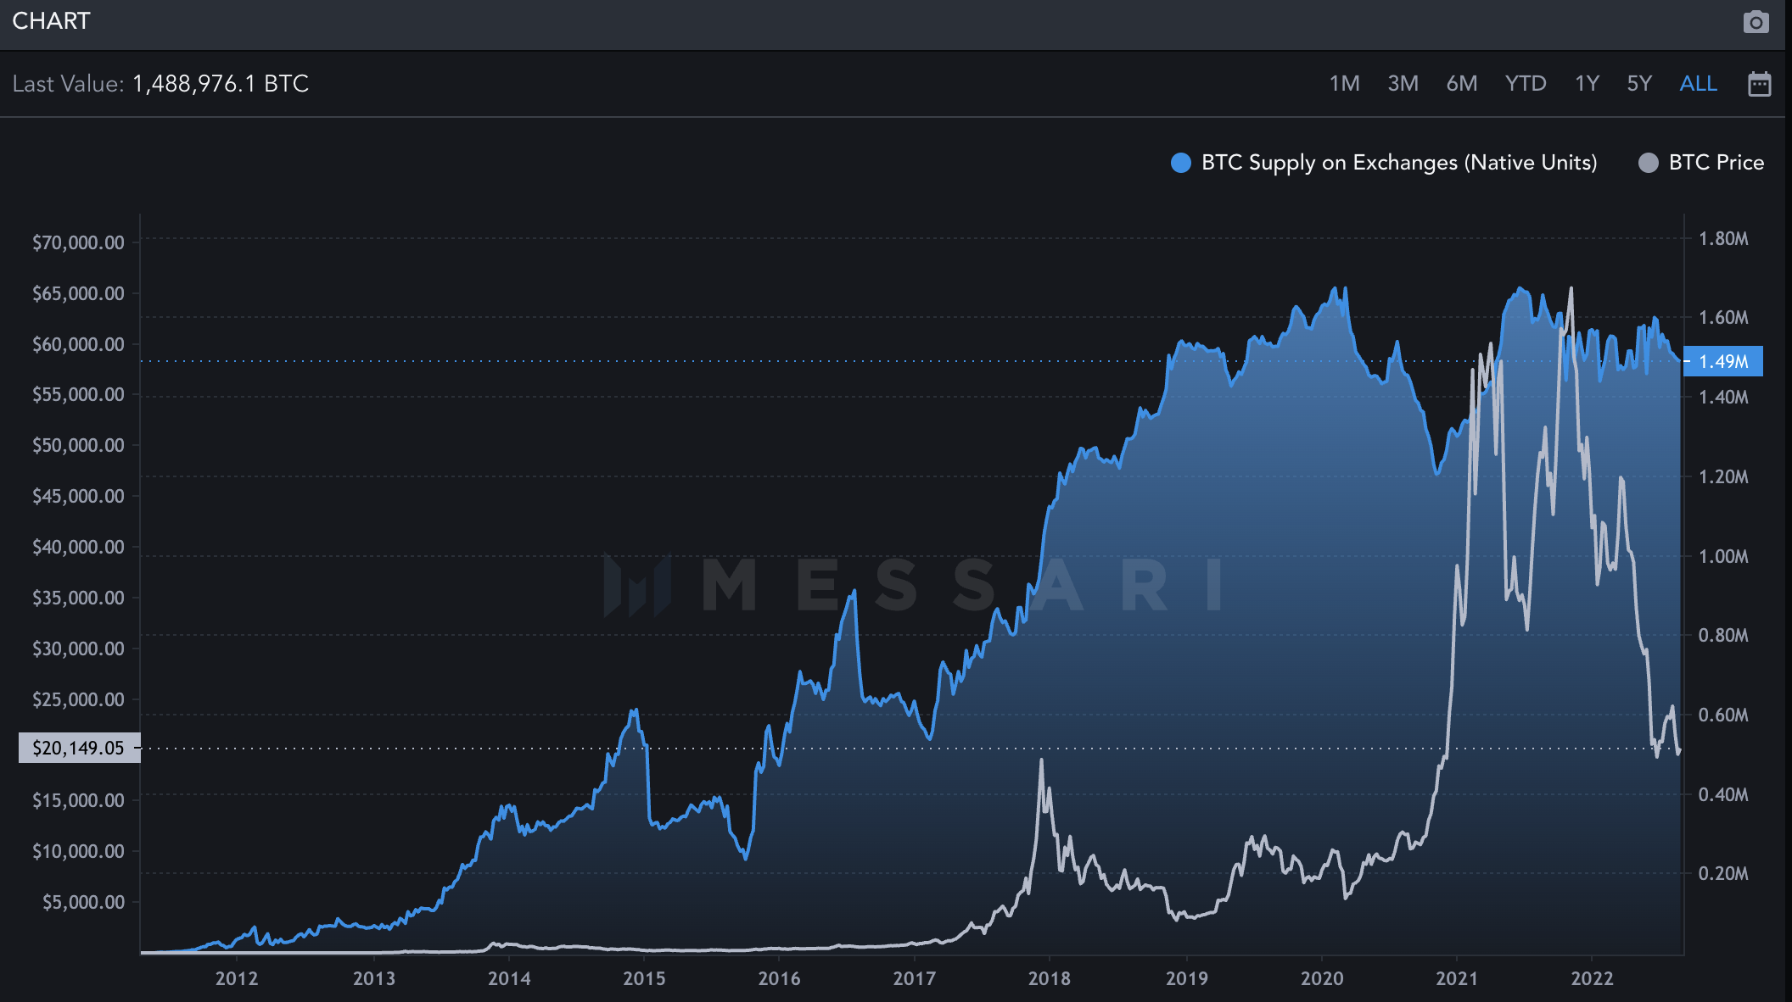
Task: Click the Last Value 1,488,976.1 BTC text
Action: 160,84
